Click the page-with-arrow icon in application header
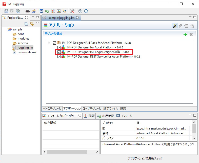This screenshot has width=199, height=163. 186,26
